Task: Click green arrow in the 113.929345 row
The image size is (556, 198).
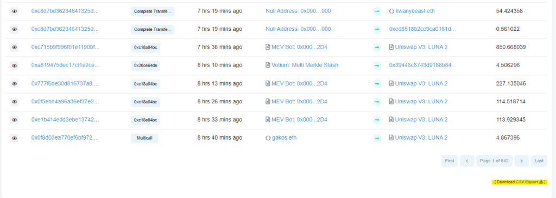Action: point(377,120)
